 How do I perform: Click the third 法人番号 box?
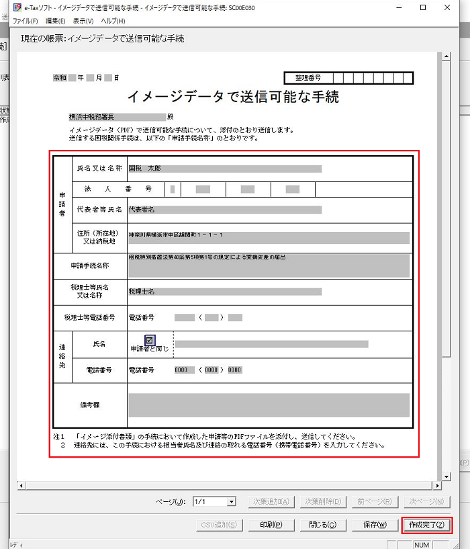click(x=248, y=189)
